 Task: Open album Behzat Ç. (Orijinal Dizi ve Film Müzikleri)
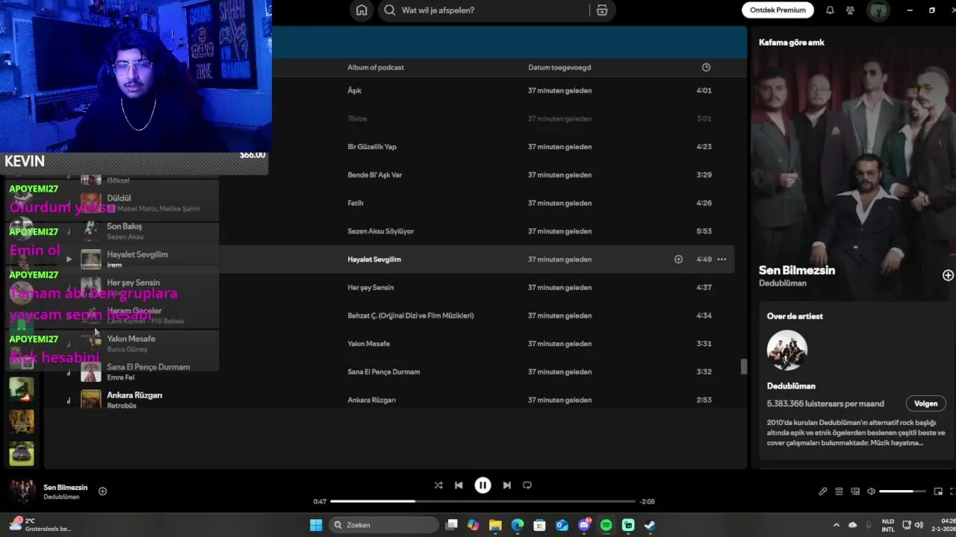click(x=411, y=315)
